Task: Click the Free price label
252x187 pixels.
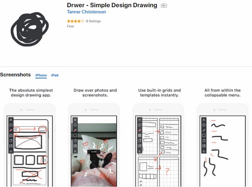Action: tap(71, 26)
